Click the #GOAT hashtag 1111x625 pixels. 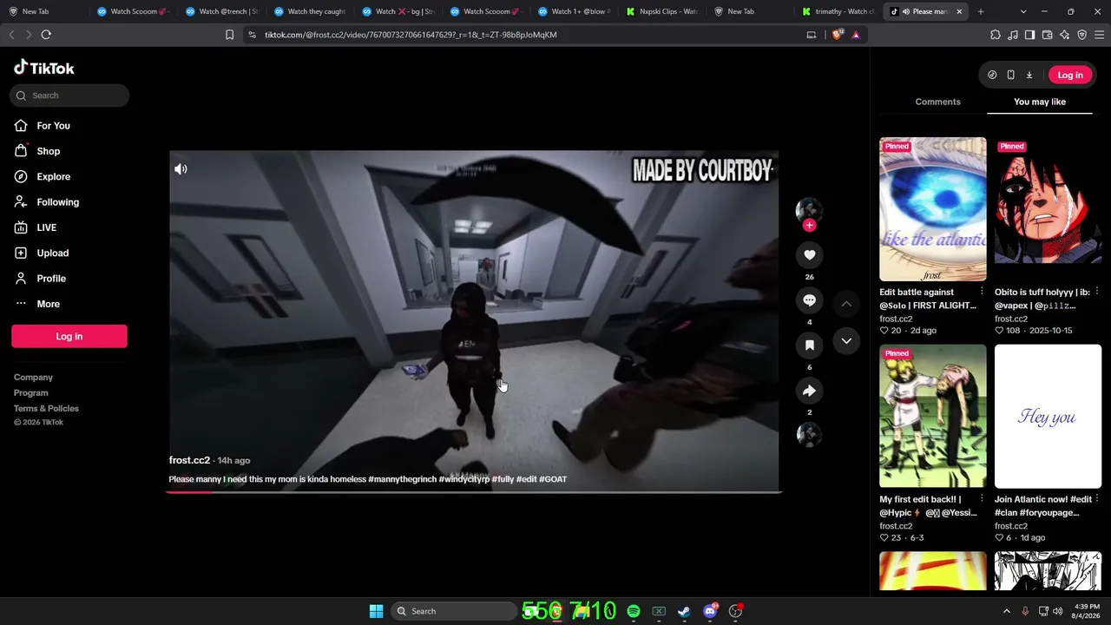point(553,479)
